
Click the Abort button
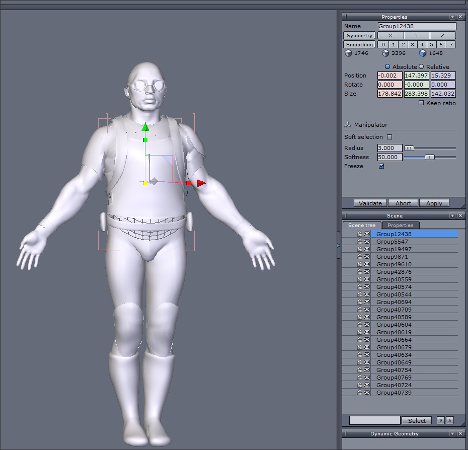[x=403, y=203]
